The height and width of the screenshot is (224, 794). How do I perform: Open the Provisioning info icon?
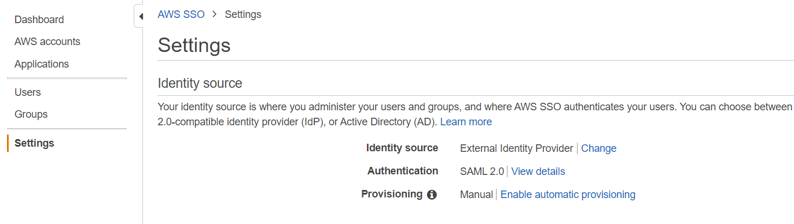tap(432, 195)
